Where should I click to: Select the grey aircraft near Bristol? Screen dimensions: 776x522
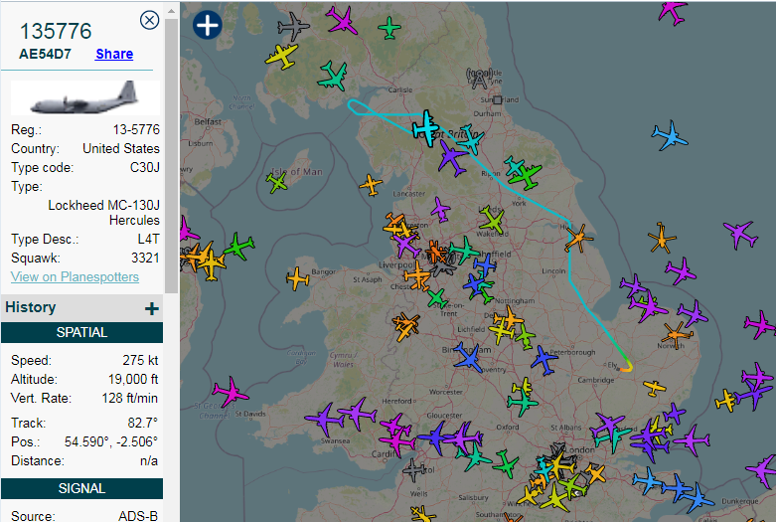point(414,470)
